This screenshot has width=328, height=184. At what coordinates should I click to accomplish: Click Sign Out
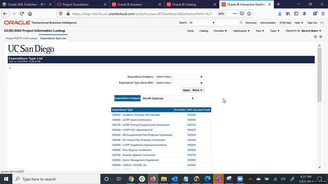click(x=312, y=22)
